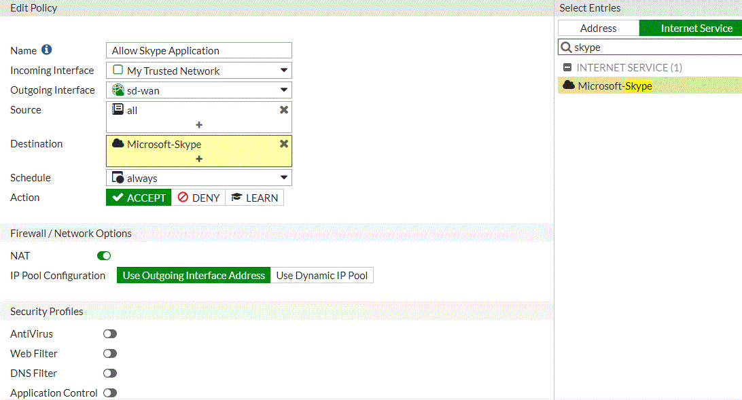Remove Microsoft-Skype from Destination field

[x=284, y=144]
